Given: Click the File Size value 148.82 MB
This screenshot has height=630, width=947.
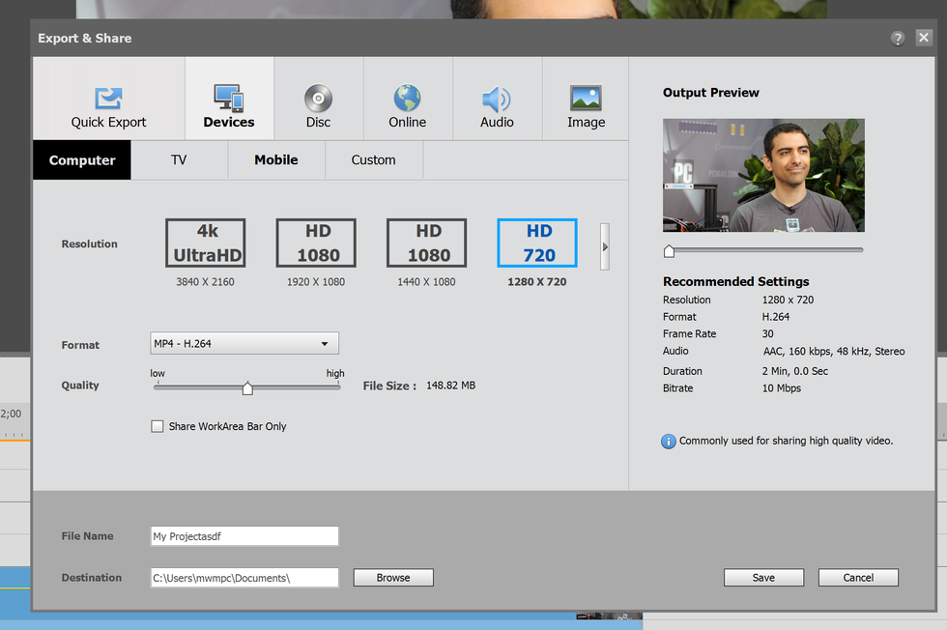Looking at the screenshot, I should click(451, 386).
